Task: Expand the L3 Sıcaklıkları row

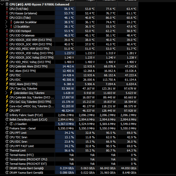Action: pos(6,27)
